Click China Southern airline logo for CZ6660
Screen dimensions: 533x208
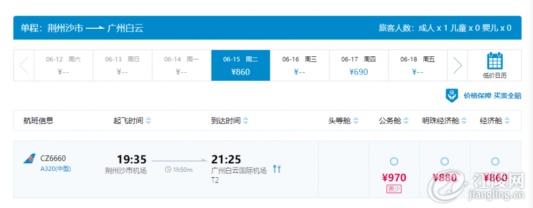coord(29,159)
